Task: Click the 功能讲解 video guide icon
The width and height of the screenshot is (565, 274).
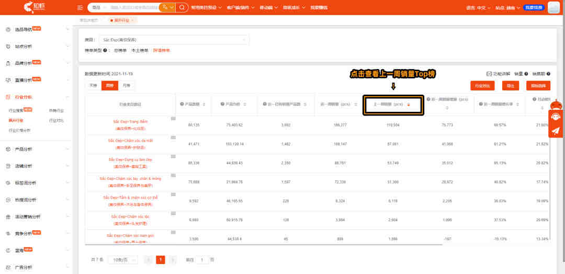Action: click(x=489, y=74)
